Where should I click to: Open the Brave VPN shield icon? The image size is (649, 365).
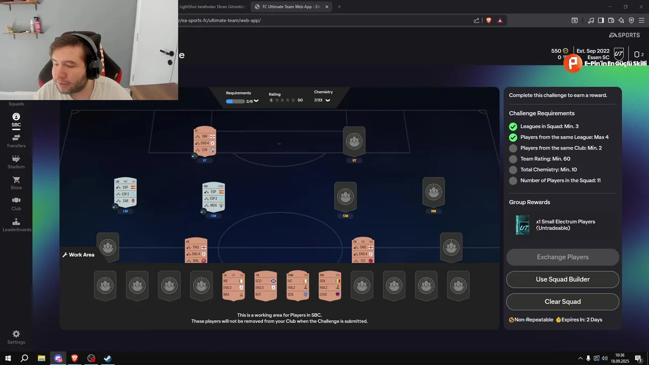(x=631, y=20)
